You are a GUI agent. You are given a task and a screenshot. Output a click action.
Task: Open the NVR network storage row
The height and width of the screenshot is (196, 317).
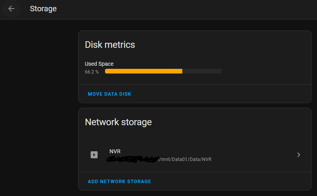[x=233, y=155]
